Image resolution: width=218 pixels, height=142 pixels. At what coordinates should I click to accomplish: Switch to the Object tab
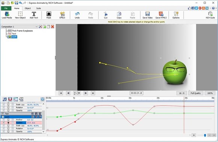click(28, 8)
